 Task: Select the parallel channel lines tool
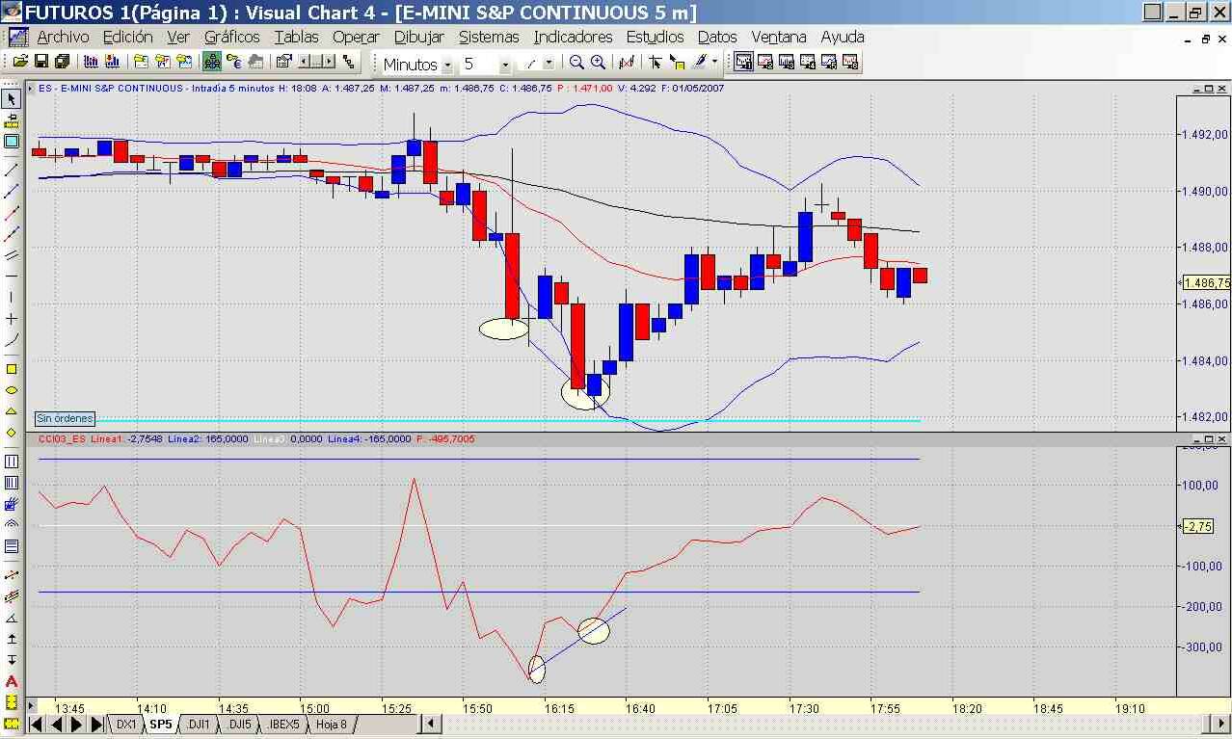12,255
